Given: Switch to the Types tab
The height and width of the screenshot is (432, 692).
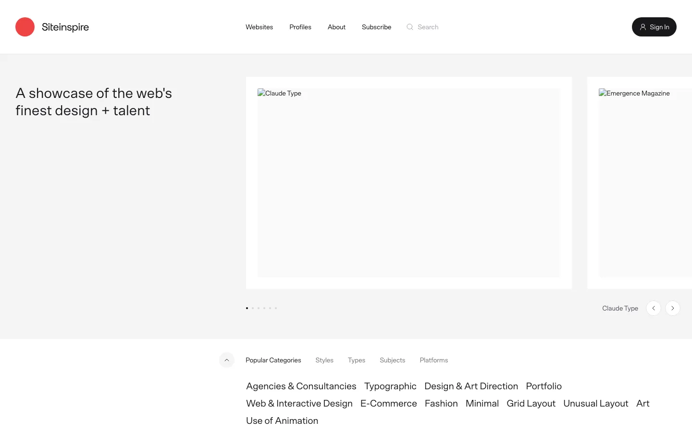Looking at the screenshot, I should coord(357,360).
